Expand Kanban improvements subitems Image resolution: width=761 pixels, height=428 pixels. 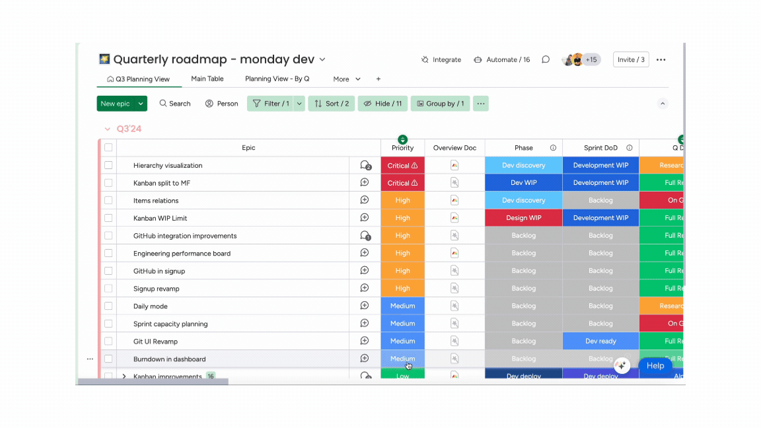coord(124,376)
